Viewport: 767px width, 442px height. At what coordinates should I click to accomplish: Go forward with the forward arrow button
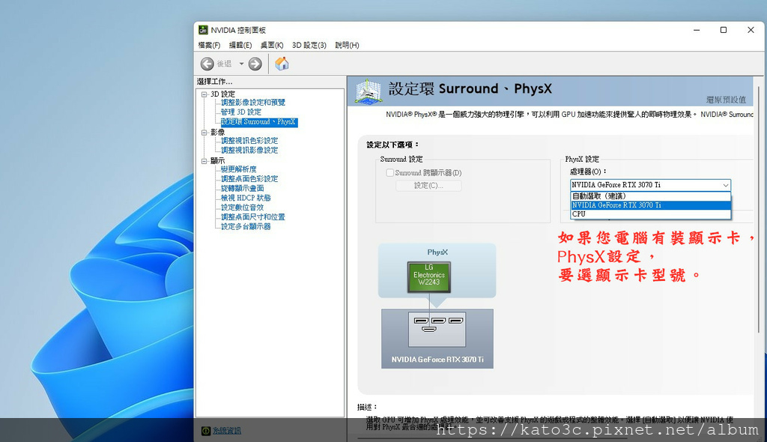[255, 64]
